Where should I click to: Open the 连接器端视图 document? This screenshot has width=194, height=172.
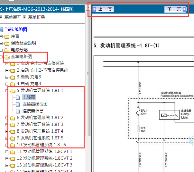[35, 104]
